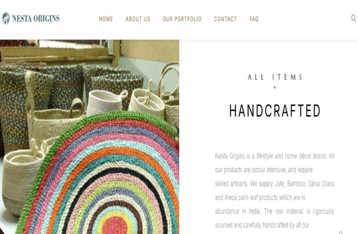Image resolution: width=358 pixels, height=234 pixels.
Task: Click the ALL ITEMS heading
Action: [x=275, y=77]
